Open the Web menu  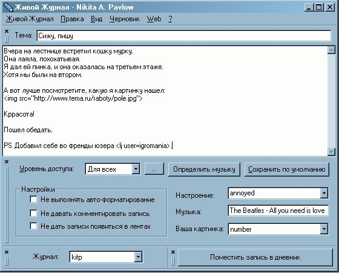pos(154,19)
